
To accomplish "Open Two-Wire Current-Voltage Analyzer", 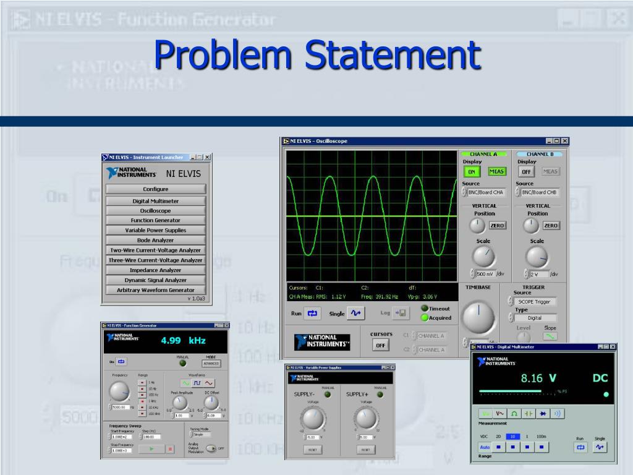I will tap(155, 250).
